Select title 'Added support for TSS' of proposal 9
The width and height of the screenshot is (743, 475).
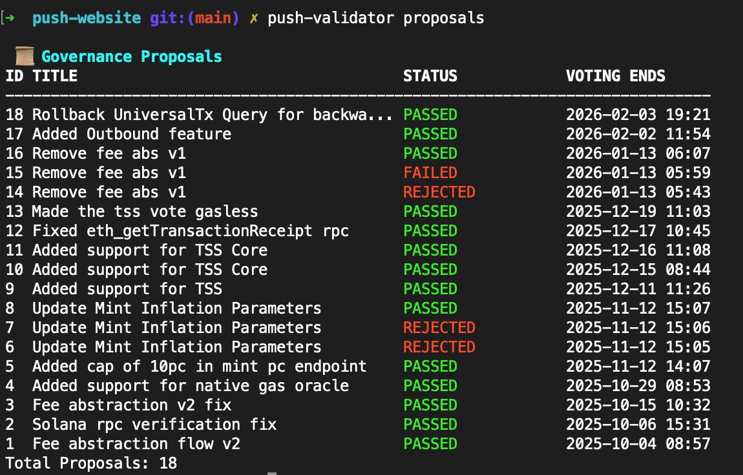point(127,289)
